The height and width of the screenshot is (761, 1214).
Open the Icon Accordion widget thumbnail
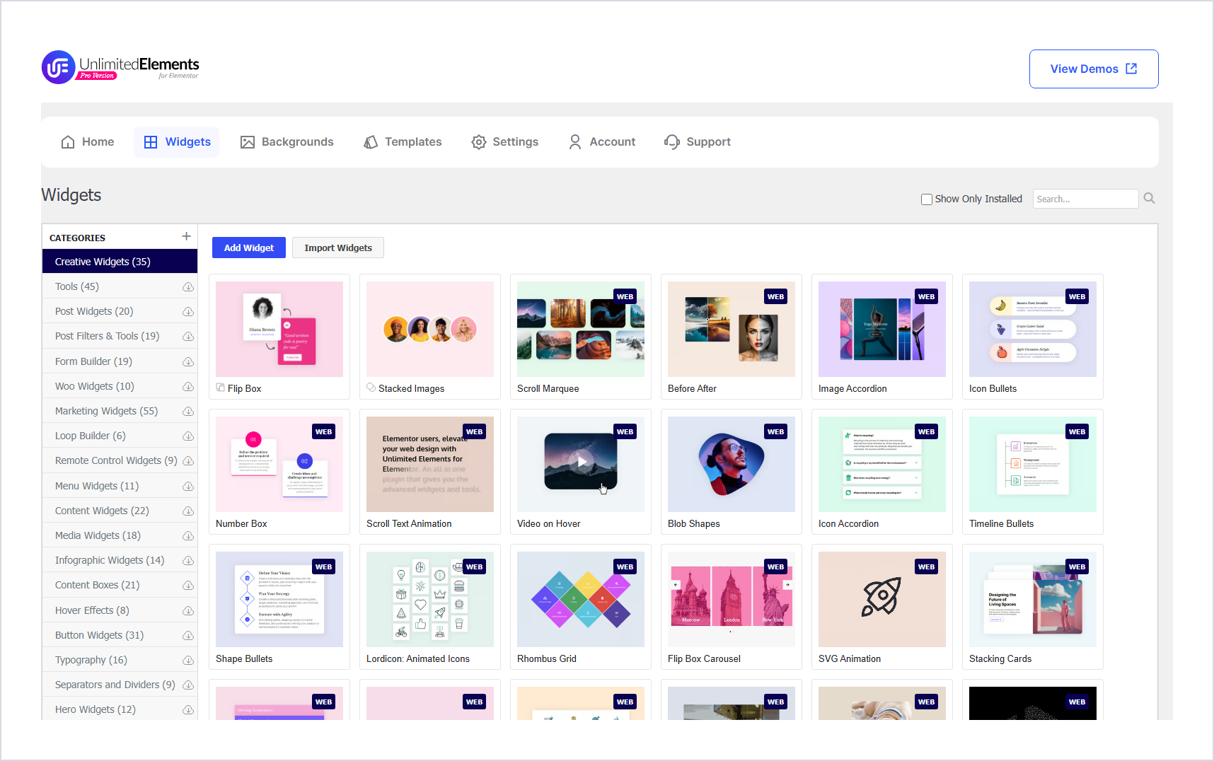pos(882,464)
